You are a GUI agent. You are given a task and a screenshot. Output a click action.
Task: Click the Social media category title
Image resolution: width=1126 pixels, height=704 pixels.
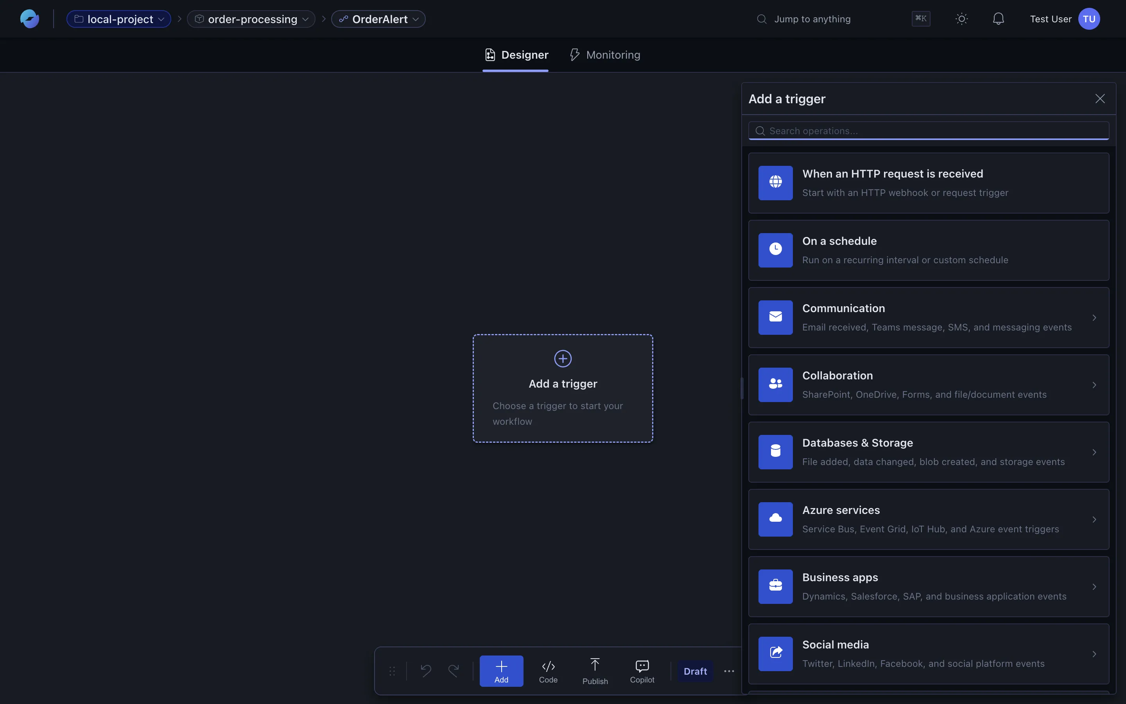tap(835, 645)
